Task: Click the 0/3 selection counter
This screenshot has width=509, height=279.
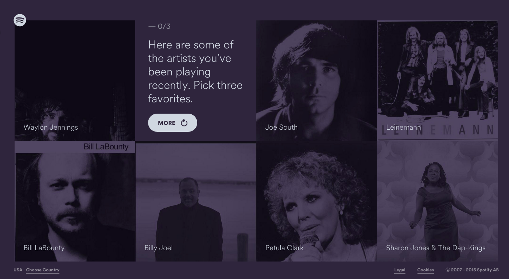Action: point(160,26)
